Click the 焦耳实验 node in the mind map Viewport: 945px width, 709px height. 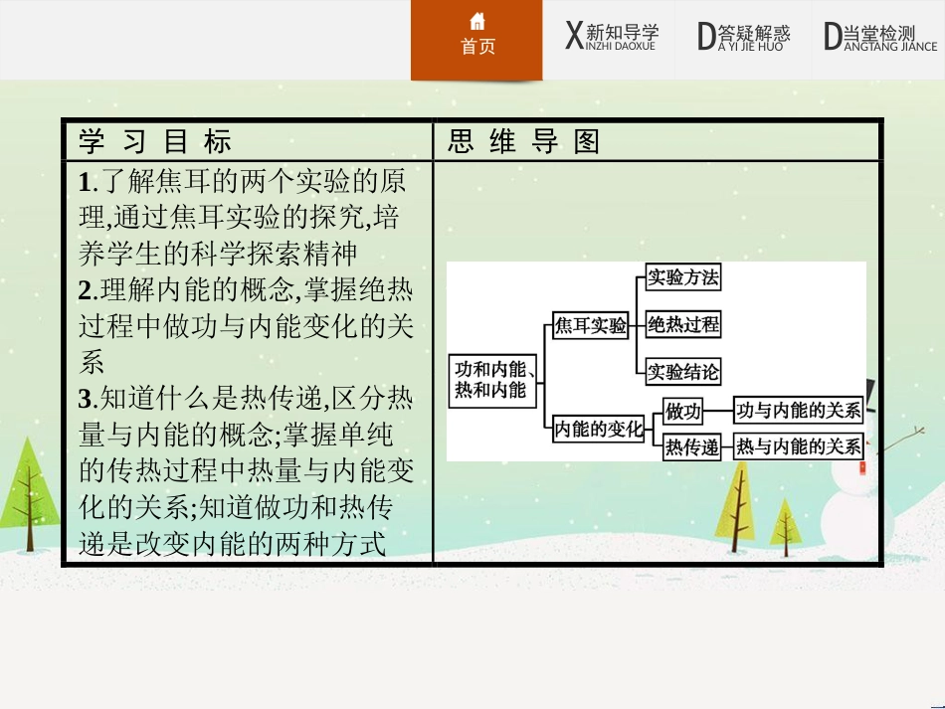[x=590, y=326]
